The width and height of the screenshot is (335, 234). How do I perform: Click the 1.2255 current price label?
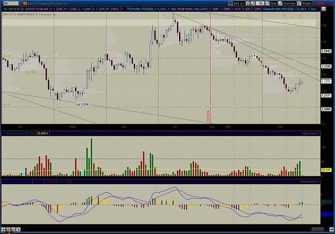click(326, 81)
